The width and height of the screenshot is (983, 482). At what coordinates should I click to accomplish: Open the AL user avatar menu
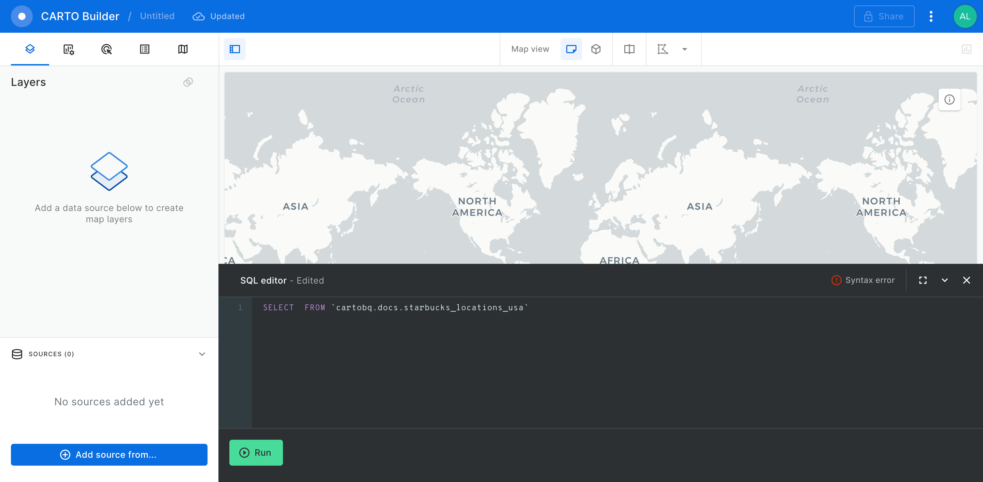tap(965, 16)
